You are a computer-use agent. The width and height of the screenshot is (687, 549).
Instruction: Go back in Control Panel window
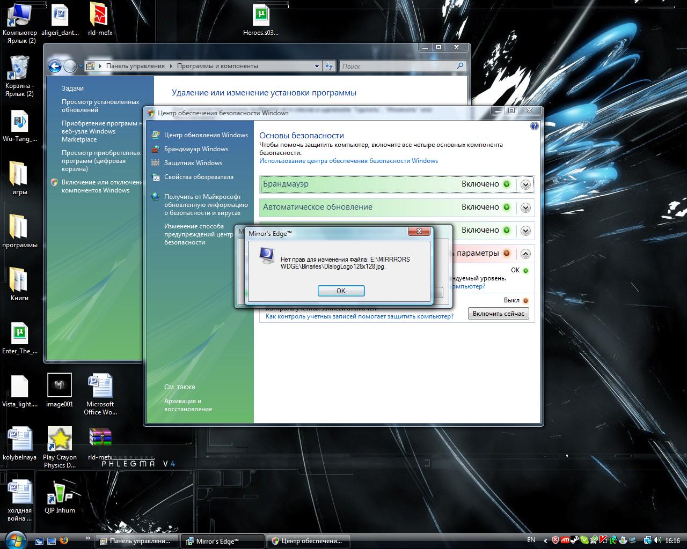[x=55, y=66]
